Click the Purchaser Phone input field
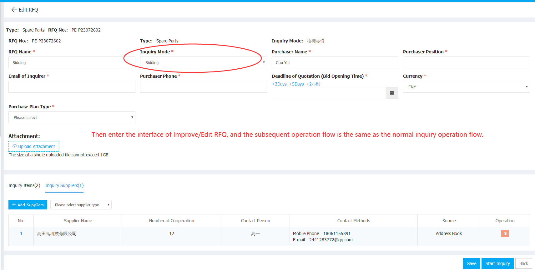535x270 pixels. (203, 87)
